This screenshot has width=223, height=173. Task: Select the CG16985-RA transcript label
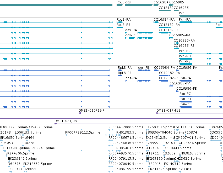point(180,35)
